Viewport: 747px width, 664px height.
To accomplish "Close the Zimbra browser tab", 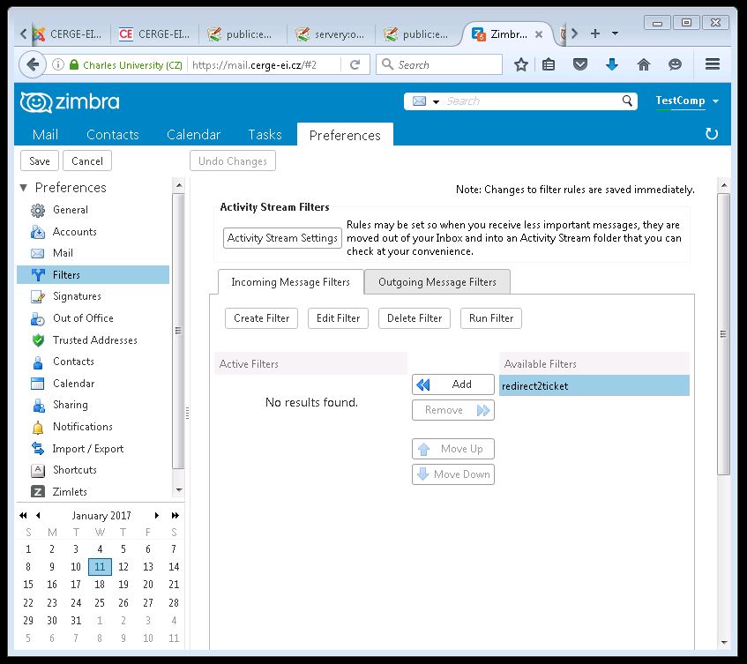I will (539, 34).
